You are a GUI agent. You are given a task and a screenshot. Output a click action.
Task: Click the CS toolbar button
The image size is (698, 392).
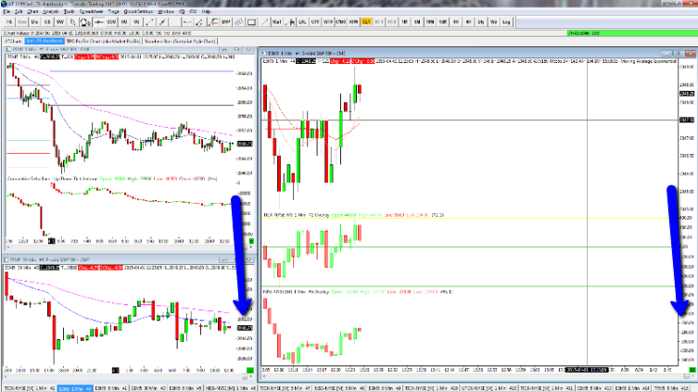click(47, 22)
